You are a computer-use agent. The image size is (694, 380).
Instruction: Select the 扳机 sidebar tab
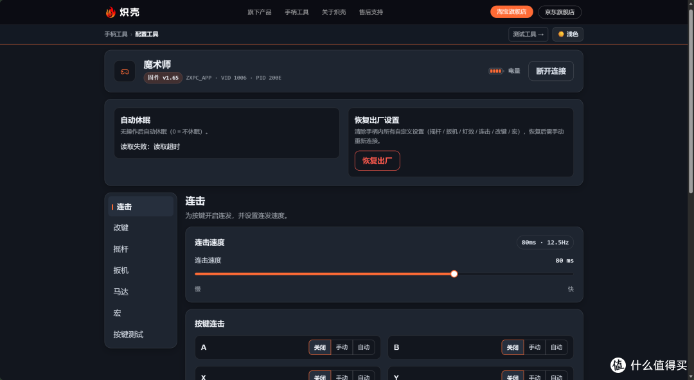pyautogui.click(x=141, y=270)
